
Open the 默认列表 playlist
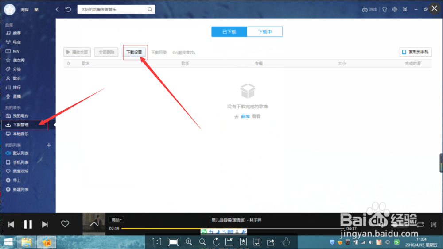coord(17,153)
